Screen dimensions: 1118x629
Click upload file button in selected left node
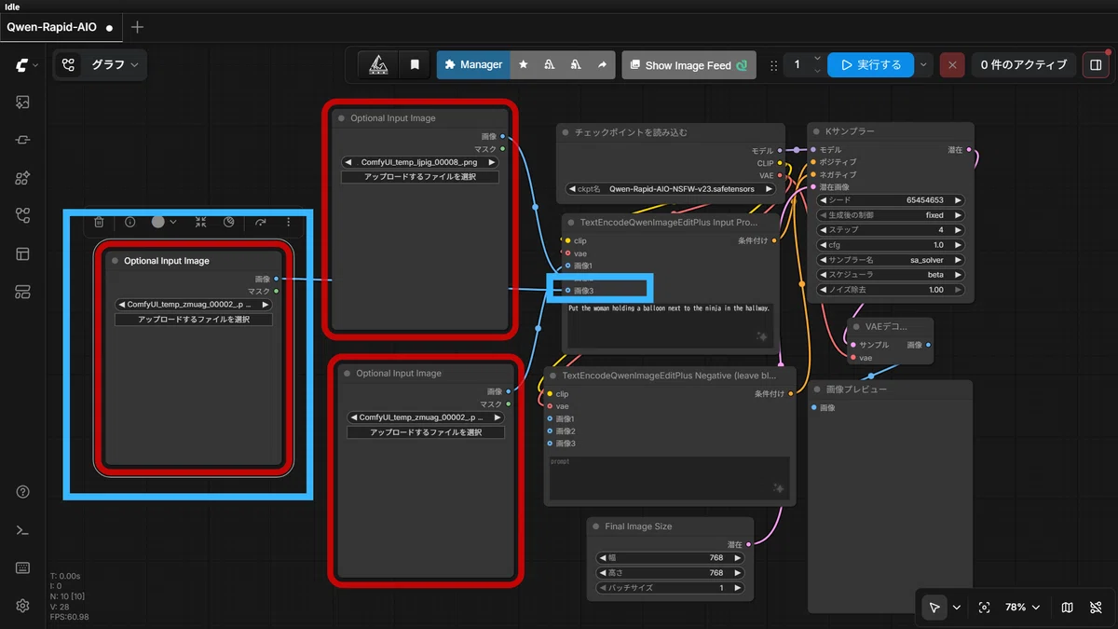pos(194,320)
